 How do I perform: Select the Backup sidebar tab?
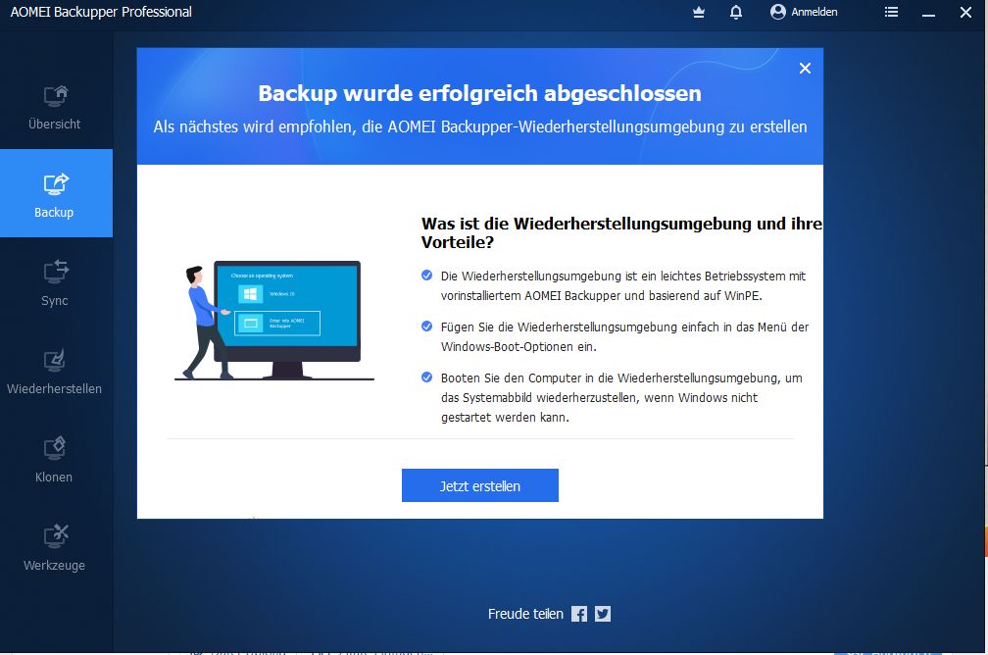pyautogui.click(x=56, y=193)
